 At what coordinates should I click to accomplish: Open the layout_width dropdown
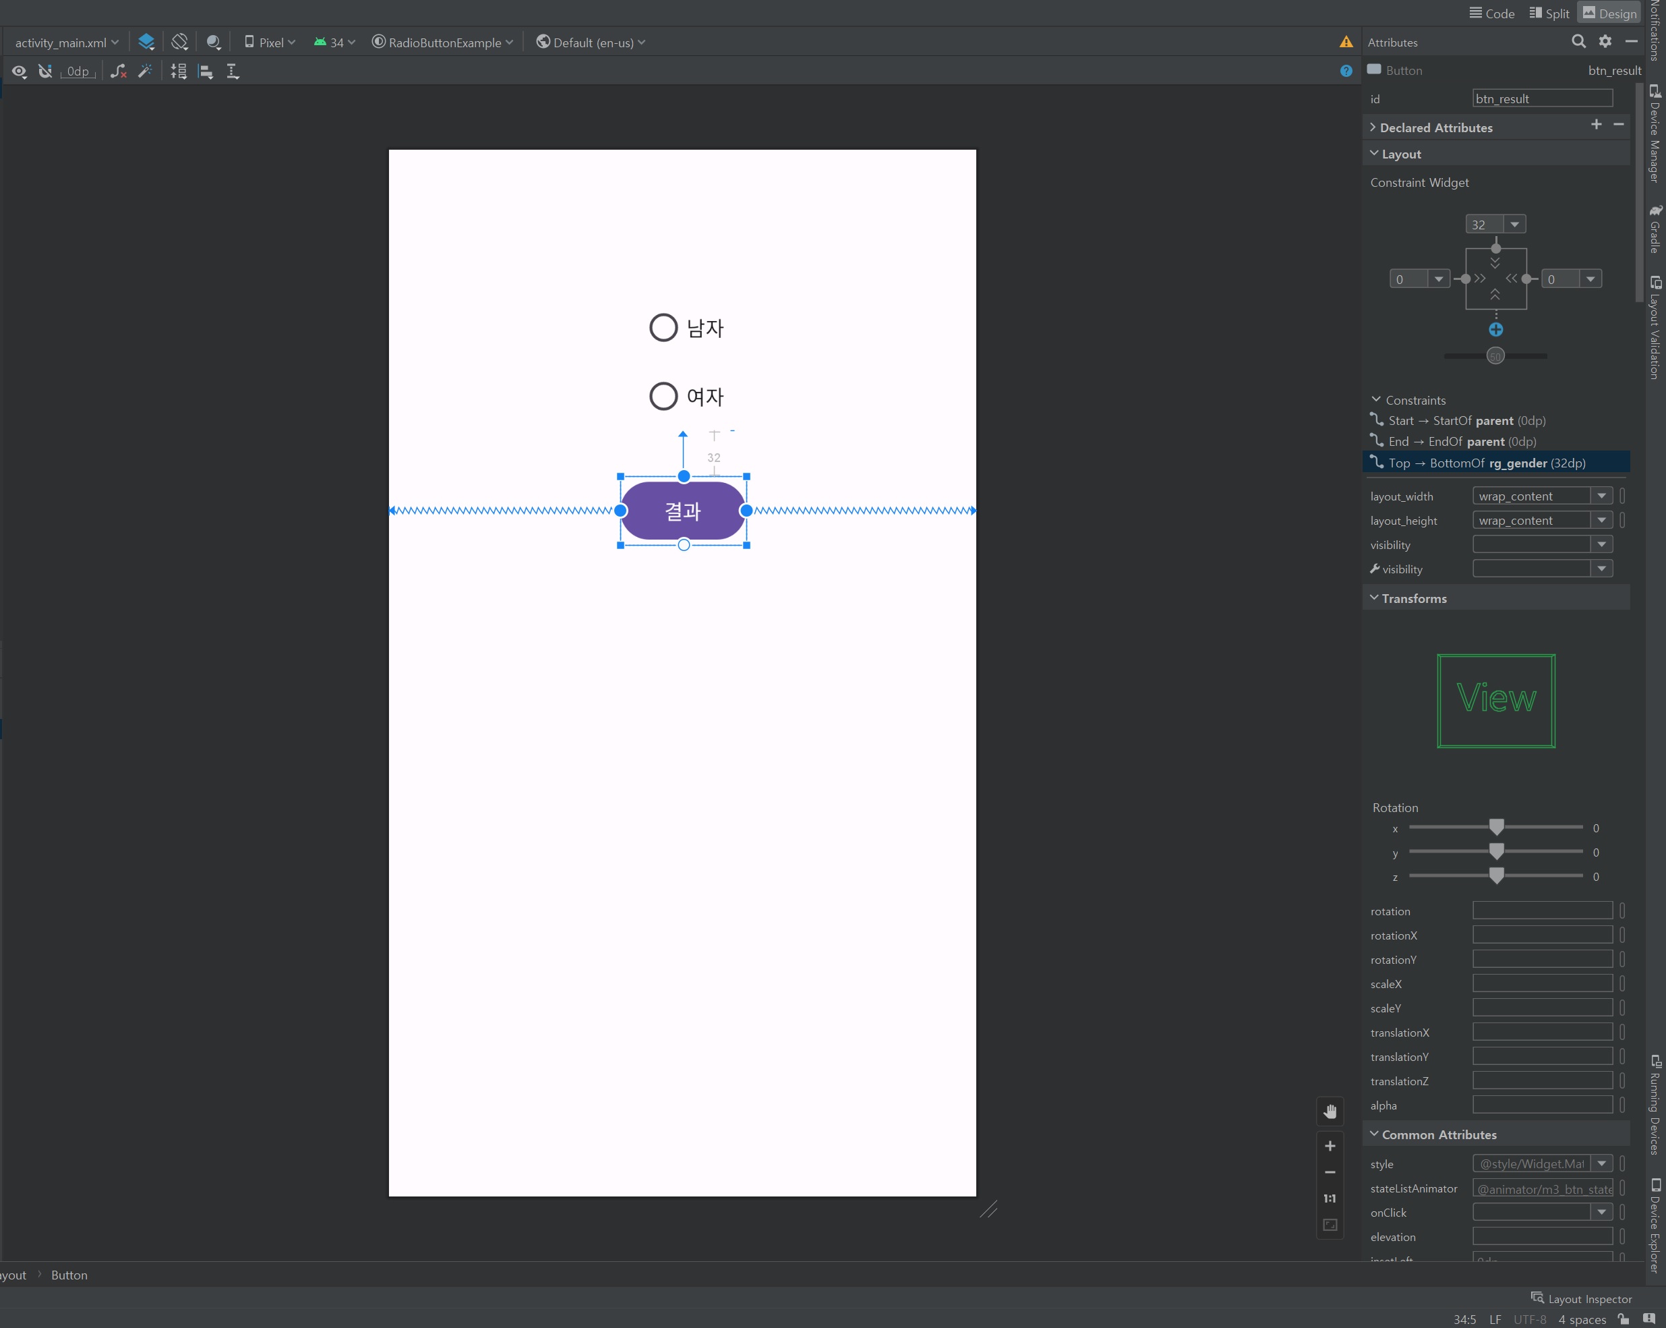pyautogui.click(x=1601, y=496)
